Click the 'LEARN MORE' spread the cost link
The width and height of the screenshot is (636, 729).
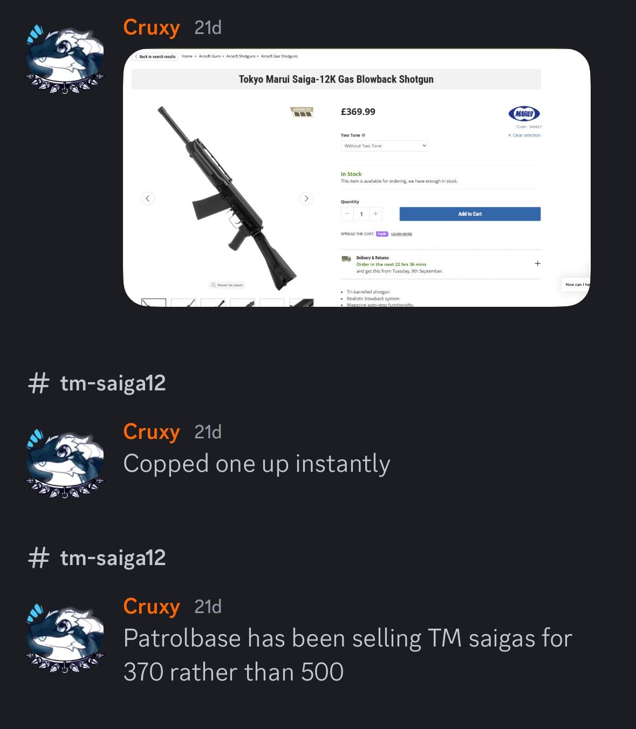click(401, 234)
